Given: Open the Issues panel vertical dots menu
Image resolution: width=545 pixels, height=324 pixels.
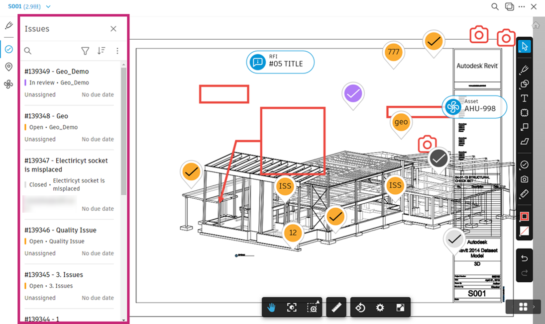Looking at the screenshot, I should point(117,51).
